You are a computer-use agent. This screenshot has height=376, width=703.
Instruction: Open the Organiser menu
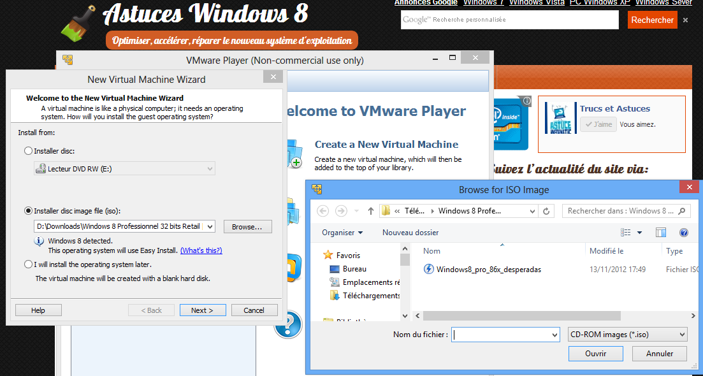pyautogui.click(x=342, y=233)
